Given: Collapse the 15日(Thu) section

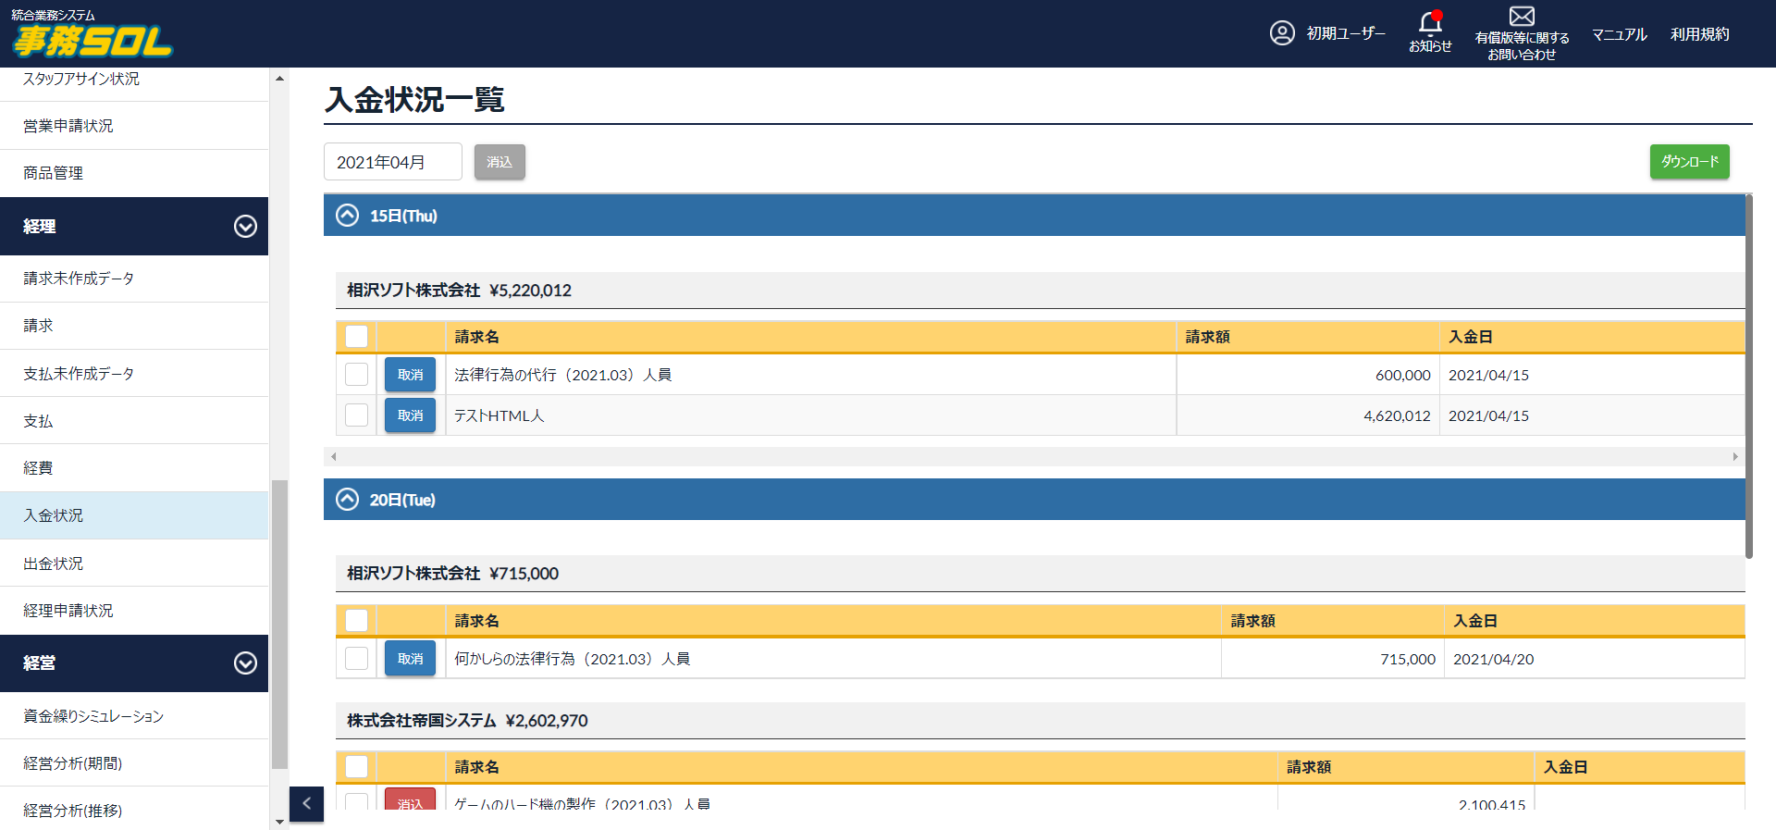Looking at the screenshot, I should 347,216.
